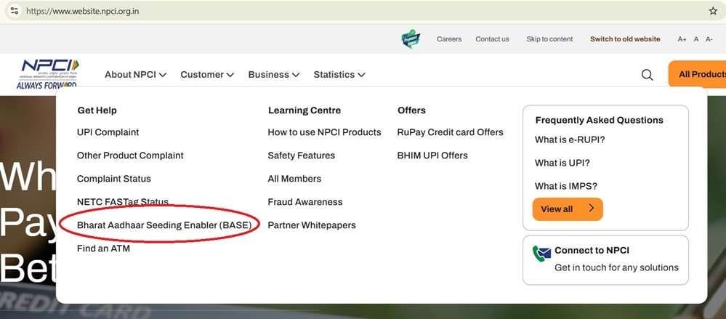Screen dimensions: 726x319
Task: Click the phone icon beside Connect to NPCI
Action: coord(541,253)
